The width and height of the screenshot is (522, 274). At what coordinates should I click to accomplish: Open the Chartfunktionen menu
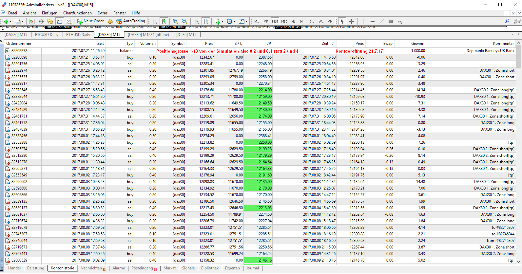coord(77,13)
